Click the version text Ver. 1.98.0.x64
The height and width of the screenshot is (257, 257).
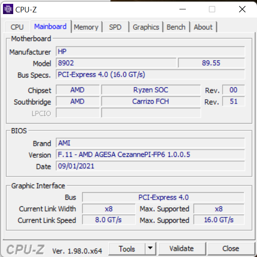pyautogui.click(x=77, y=251)
